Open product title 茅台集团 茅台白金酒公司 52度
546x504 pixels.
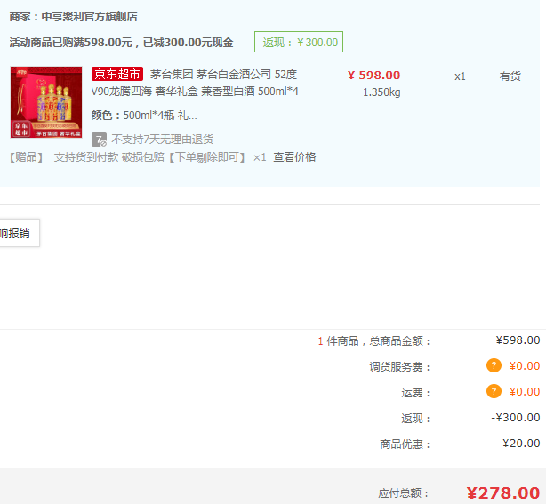pos(223,74)
